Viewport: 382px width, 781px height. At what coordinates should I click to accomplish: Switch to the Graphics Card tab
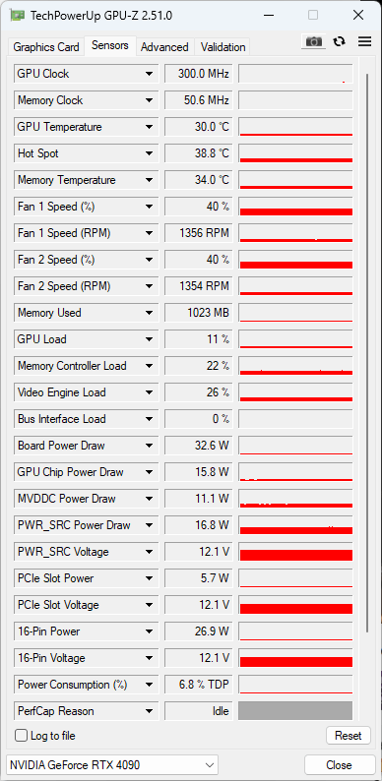point(46,47)
